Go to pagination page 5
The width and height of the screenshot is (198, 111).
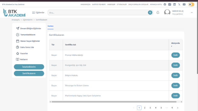coord(161,108)
